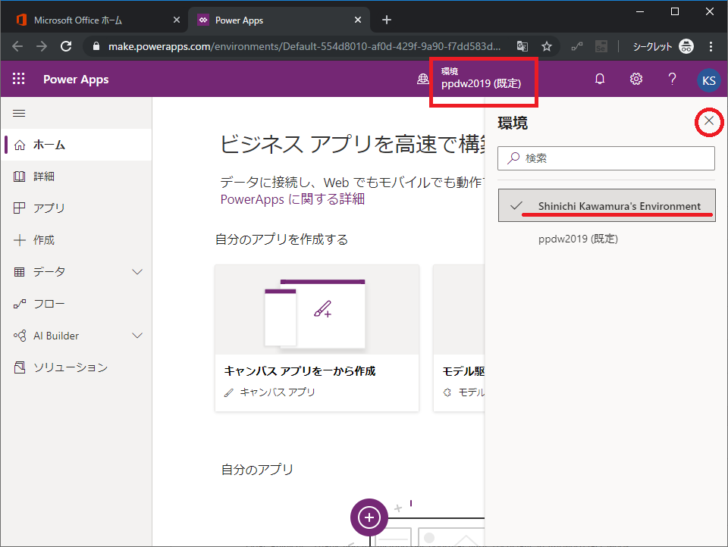The image size is (728, 547).
Task: Open フロー in the sidebar
Action: [77, 304]
